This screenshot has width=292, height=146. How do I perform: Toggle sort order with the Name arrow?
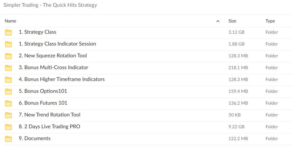pos(218,21)
